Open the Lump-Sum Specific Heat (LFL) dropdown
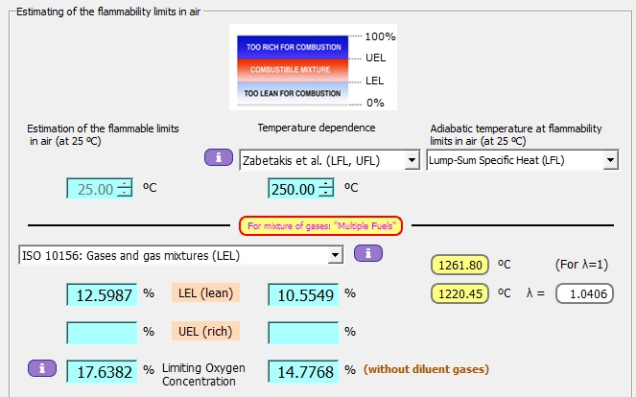The height and width of the screenshot is (397, 636). coord(611,159)
